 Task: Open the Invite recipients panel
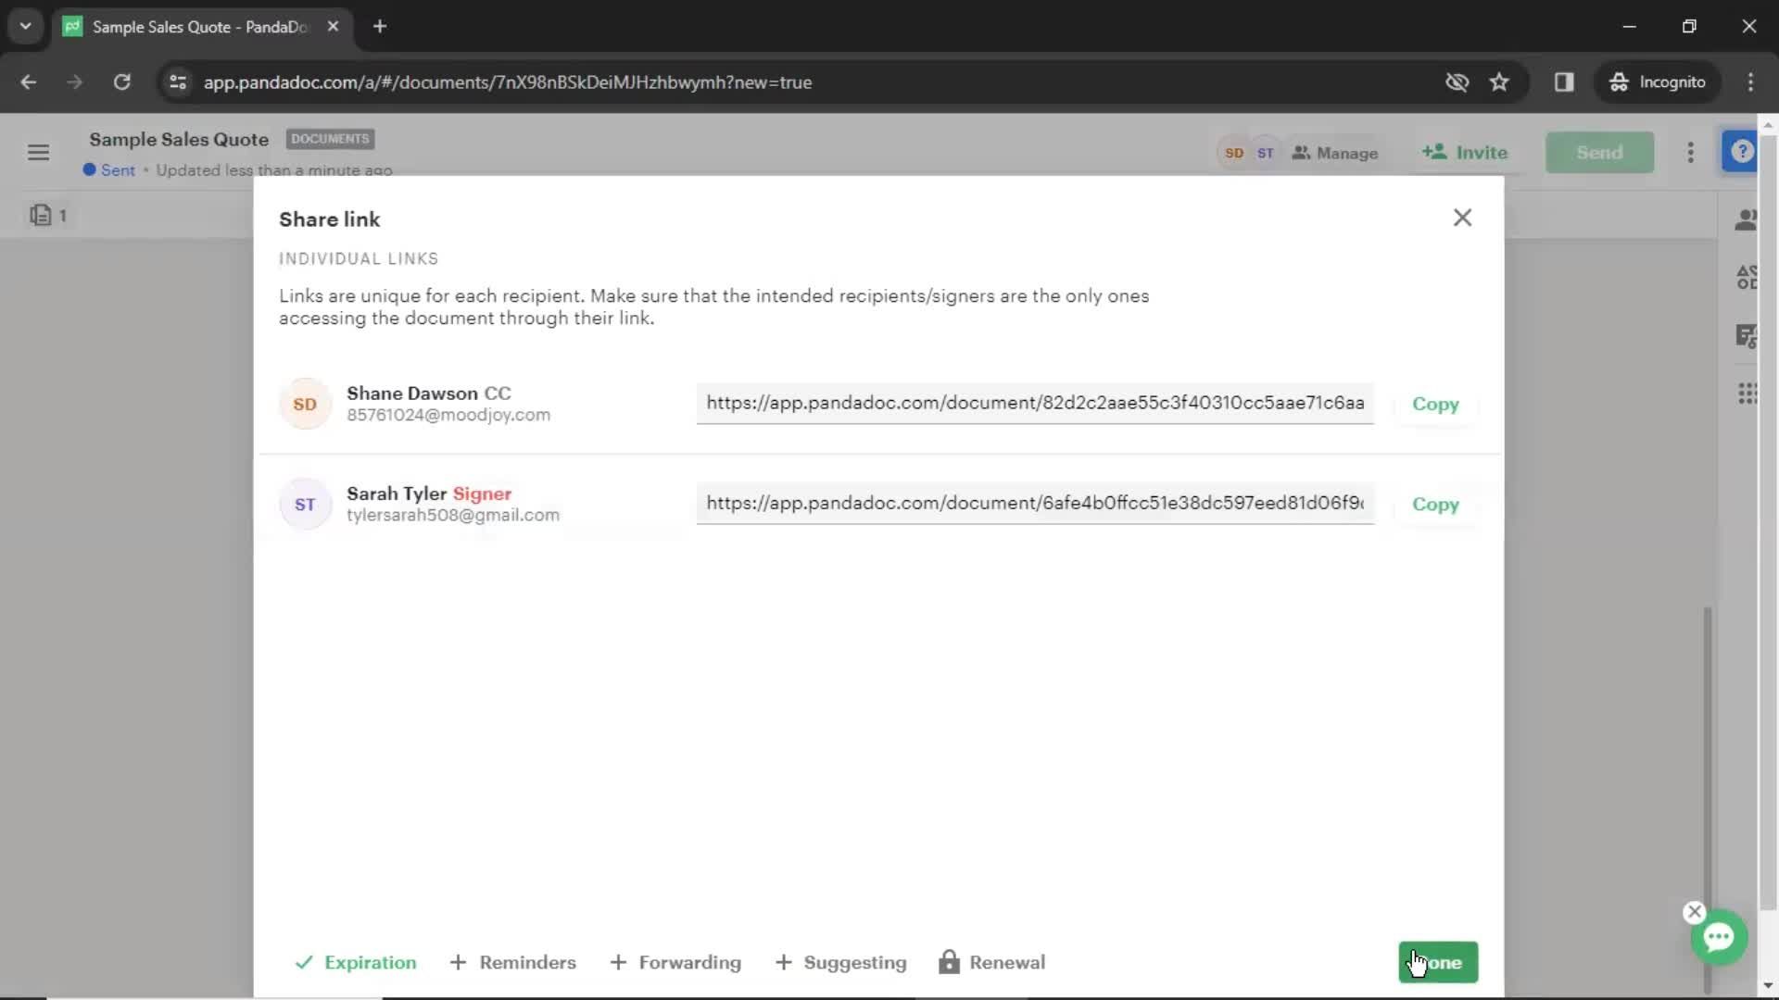coord(1466,152)
